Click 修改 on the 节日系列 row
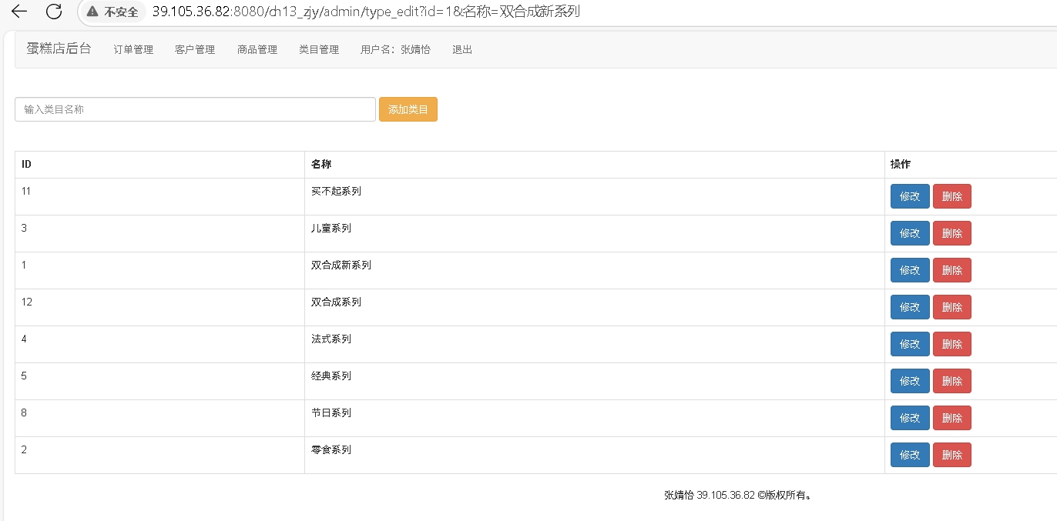Screen dimensions: 1057x521 pos(909,418)
